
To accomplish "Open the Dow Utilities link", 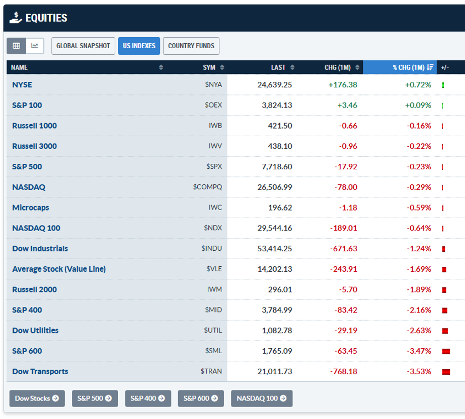I will (x=35, y=331).
